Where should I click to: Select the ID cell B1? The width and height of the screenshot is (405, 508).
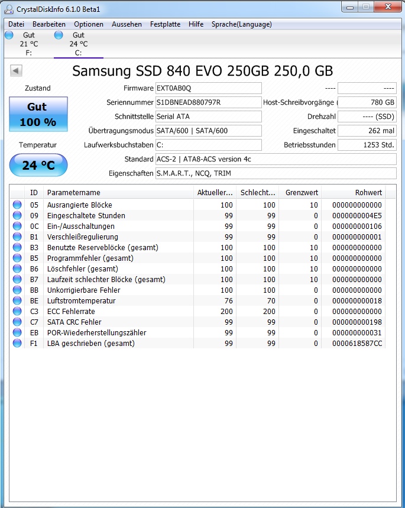click(x=34, y=237)
